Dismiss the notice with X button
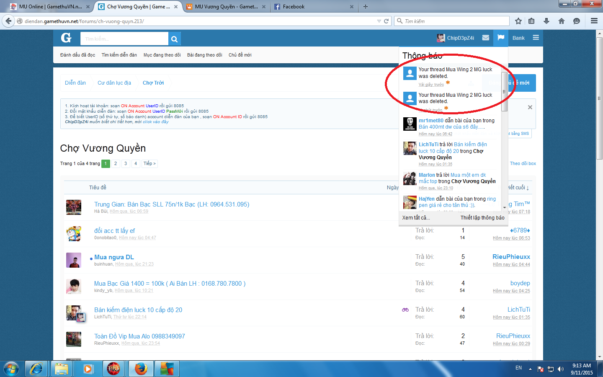This screenshot has height=377, width=603. coord(530,107)
